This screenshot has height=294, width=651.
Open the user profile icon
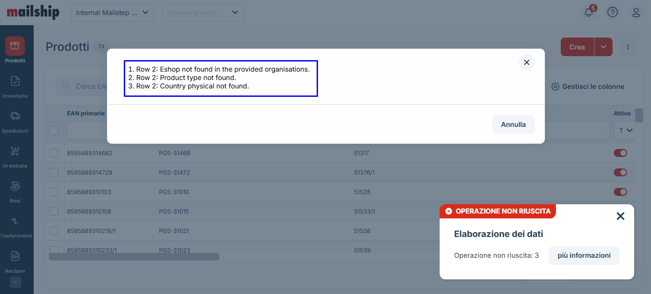(636, 12)
